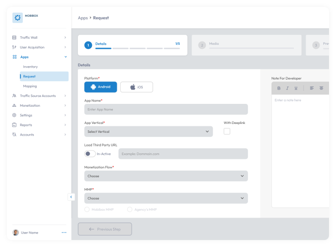Go to Apps in the breadcrumb
Image resolution: width=336 pixels, height=247 pixels.
[83, 18]
